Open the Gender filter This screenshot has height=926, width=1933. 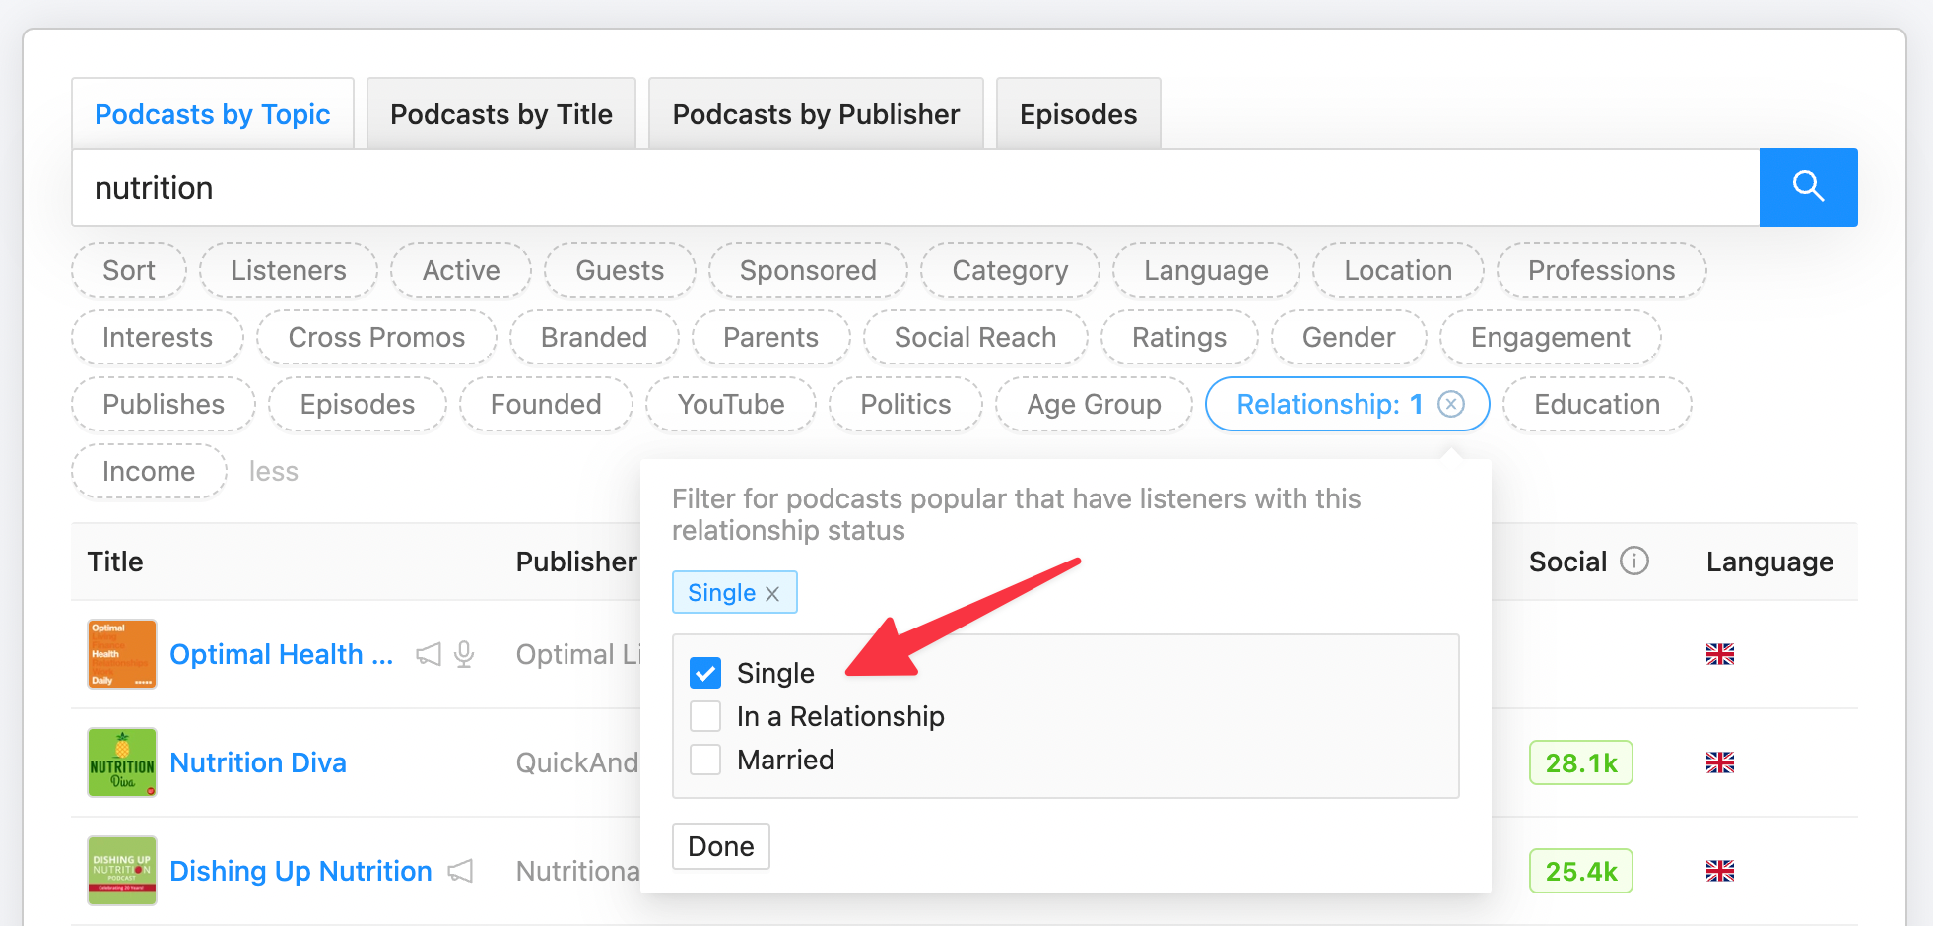click(1349, 337)
